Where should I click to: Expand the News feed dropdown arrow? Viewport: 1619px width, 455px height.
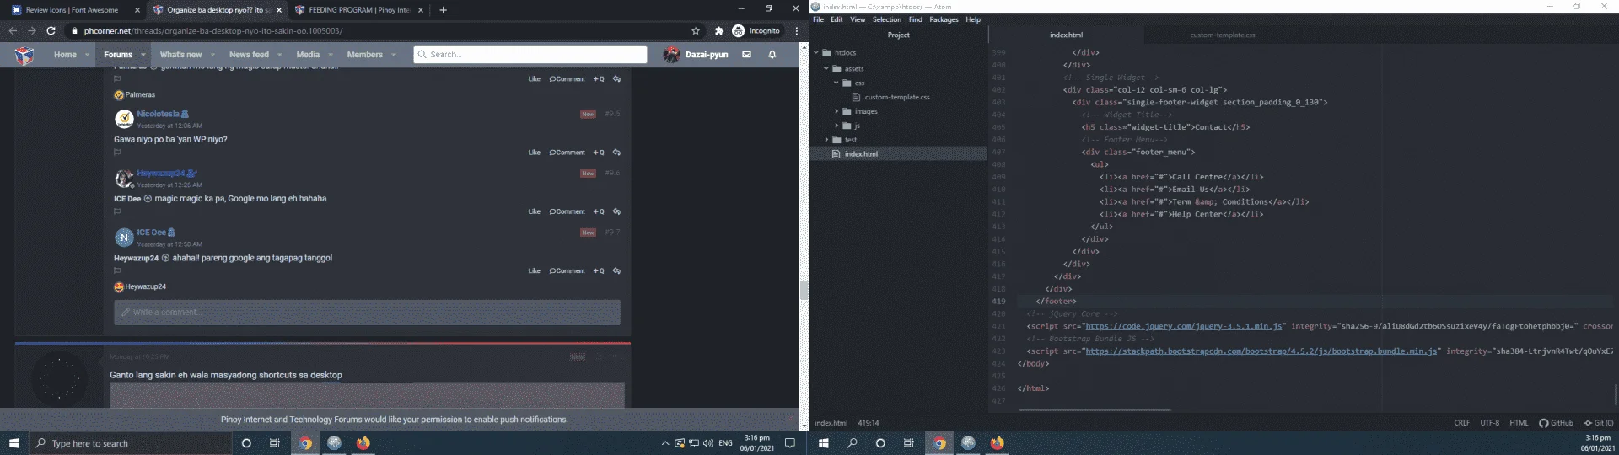(279, 55)
